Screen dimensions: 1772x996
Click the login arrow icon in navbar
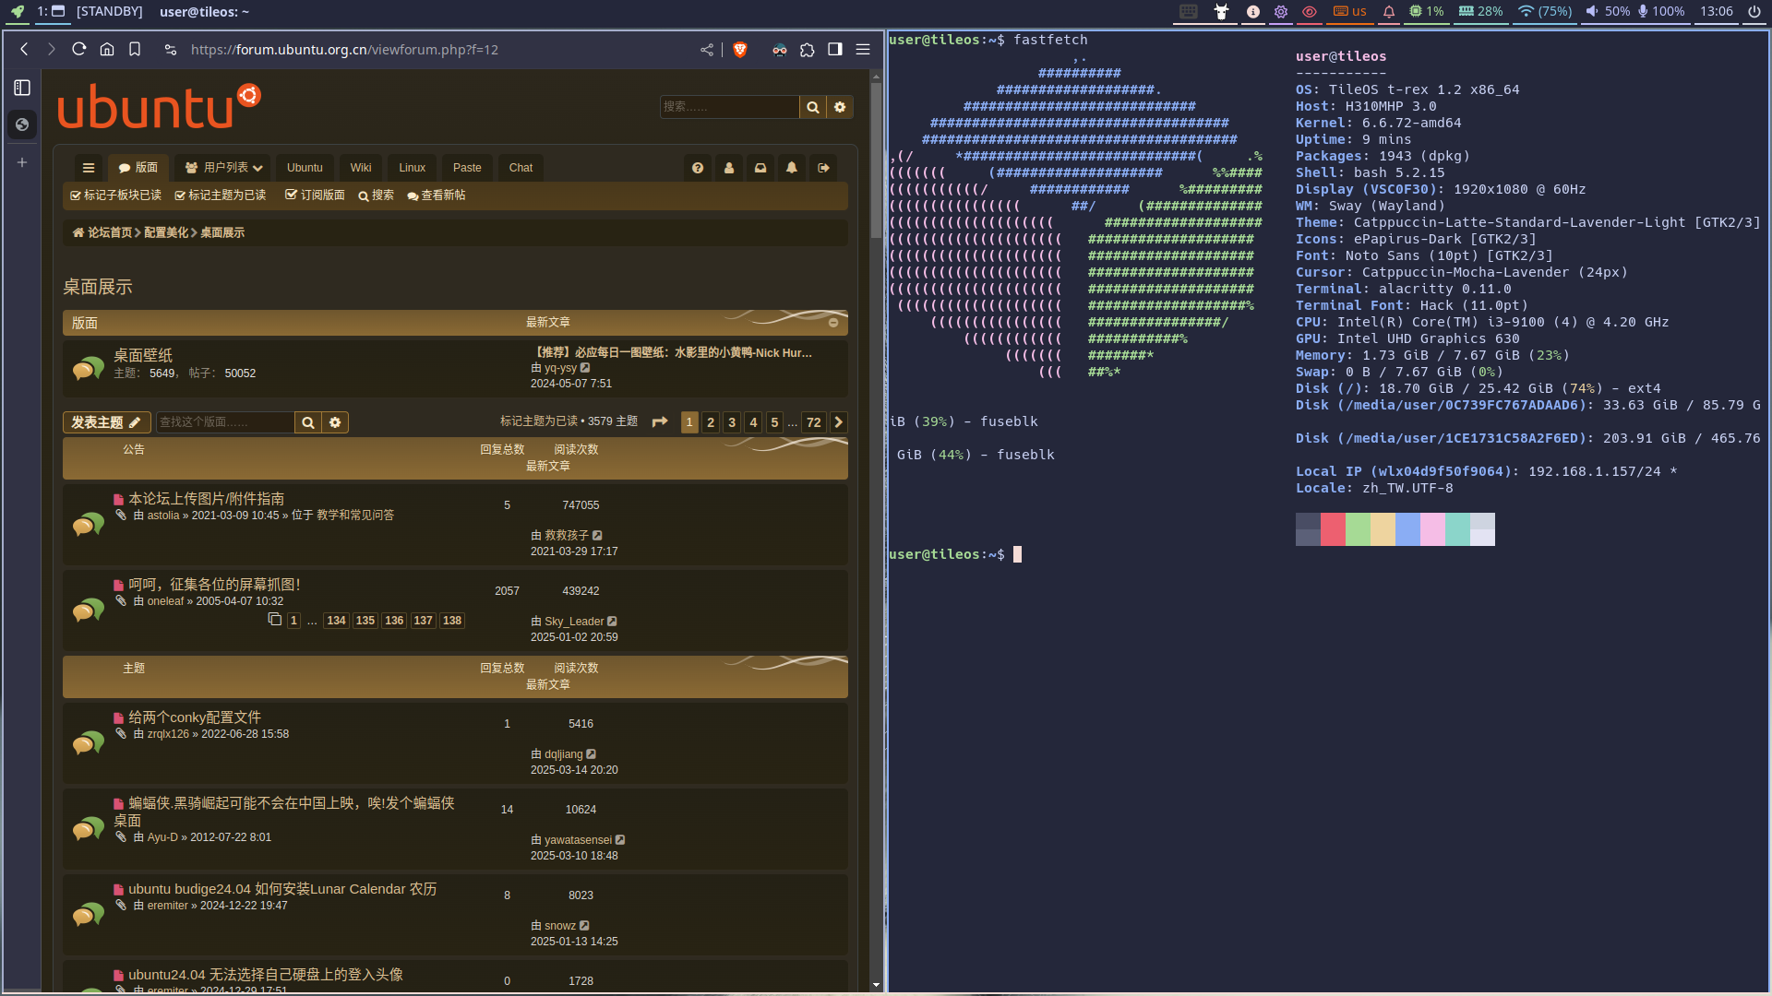823,168
